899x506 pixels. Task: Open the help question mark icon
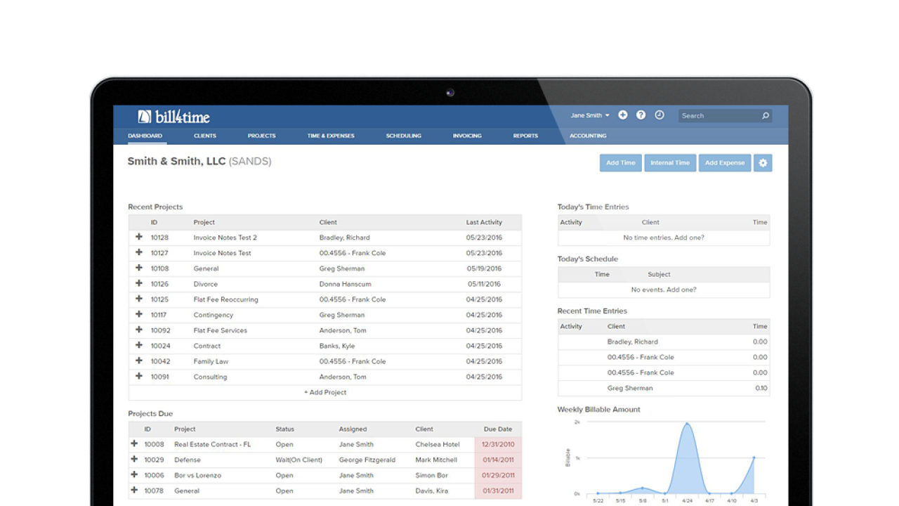[x=641, y=115]
